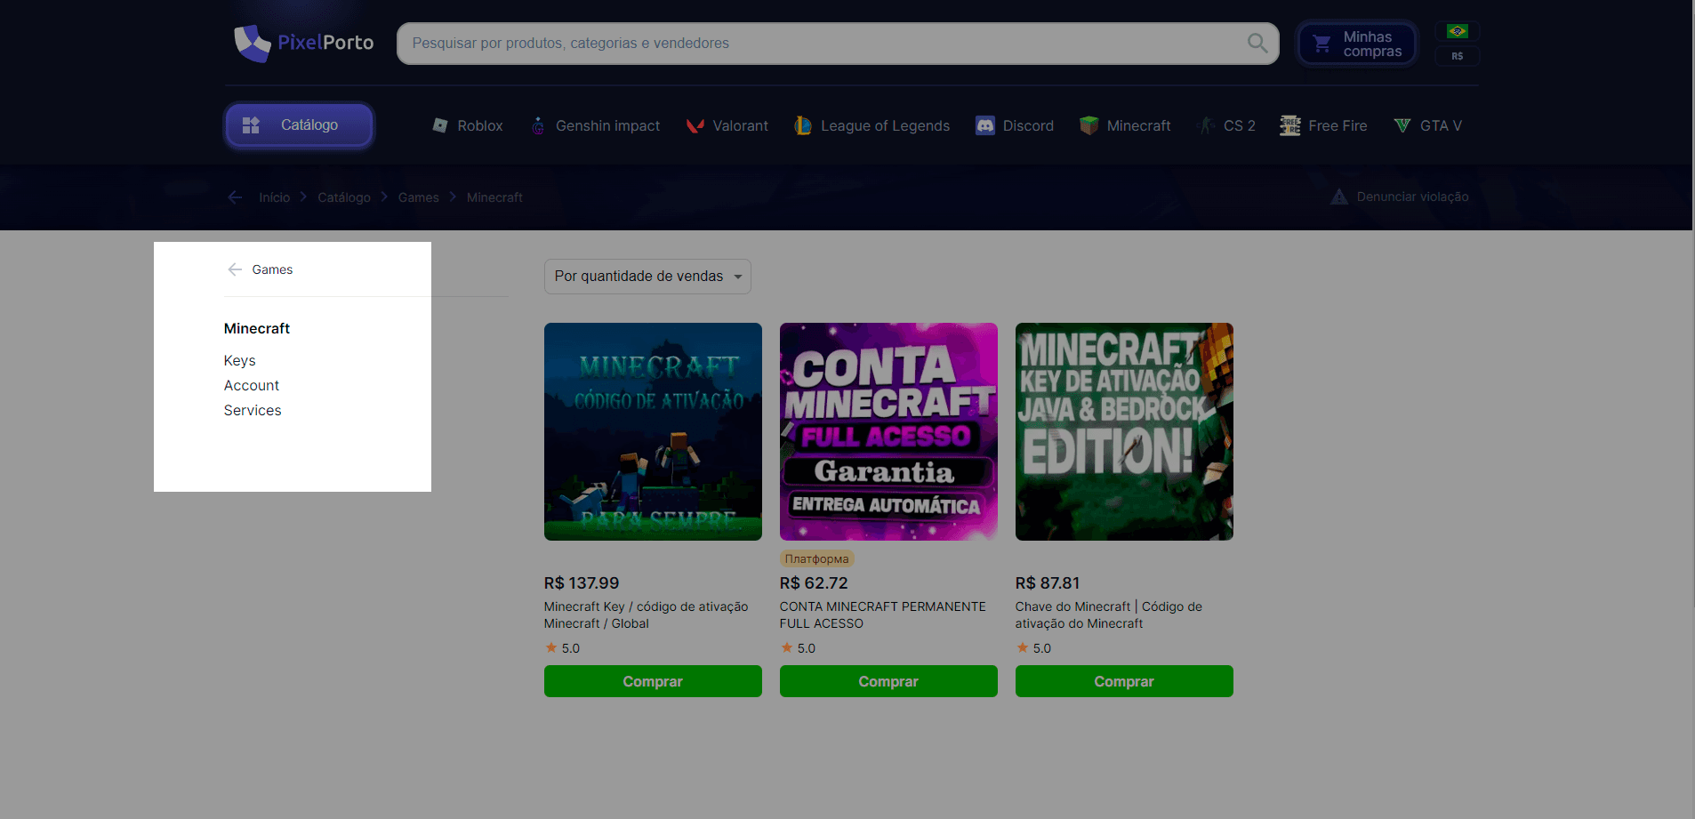Expand the Por quantidade de vendas sort dropdown
Viewport: 1695px width, 819px height.
[x=647, y=277]
